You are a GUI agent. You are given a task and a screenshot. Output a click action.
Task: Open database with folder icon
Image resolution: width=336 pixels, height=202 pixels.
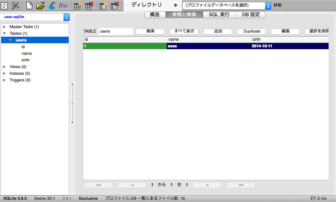[40, 6]
